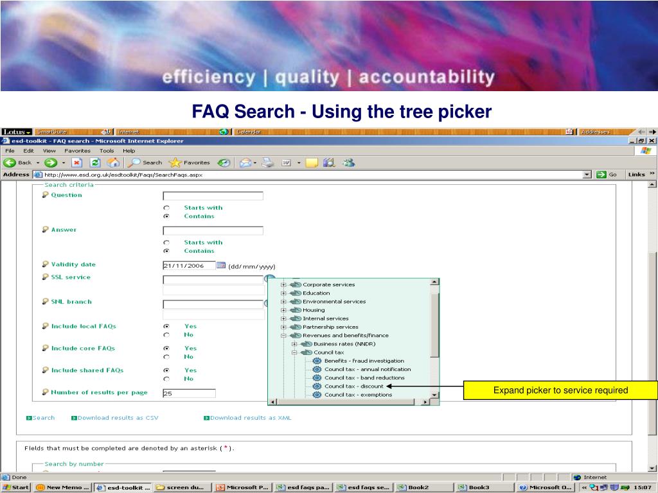The height and width of the screenshot is (493, 658).
Task: Open the Edit menu
Action: [x=28, y=150]
